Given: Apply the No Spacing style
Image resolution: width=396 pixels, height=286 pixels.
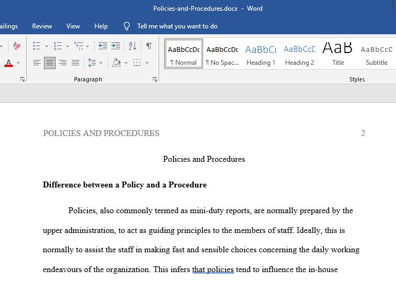Looking at the screenshot, I should (222, 54).
